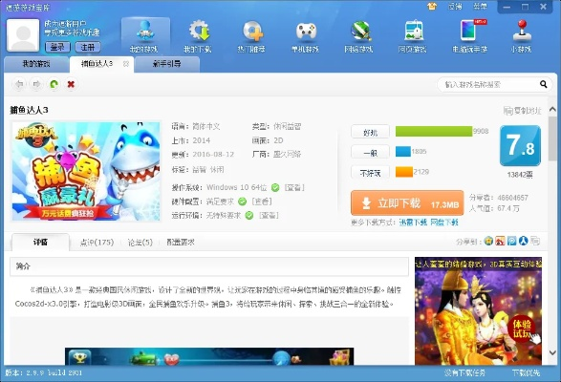
Task: Click the game screenshot preview strip
Action: 209,356
